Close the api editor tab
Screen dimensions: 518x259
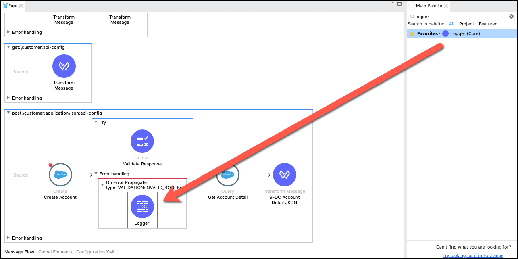tap(21, 6)
